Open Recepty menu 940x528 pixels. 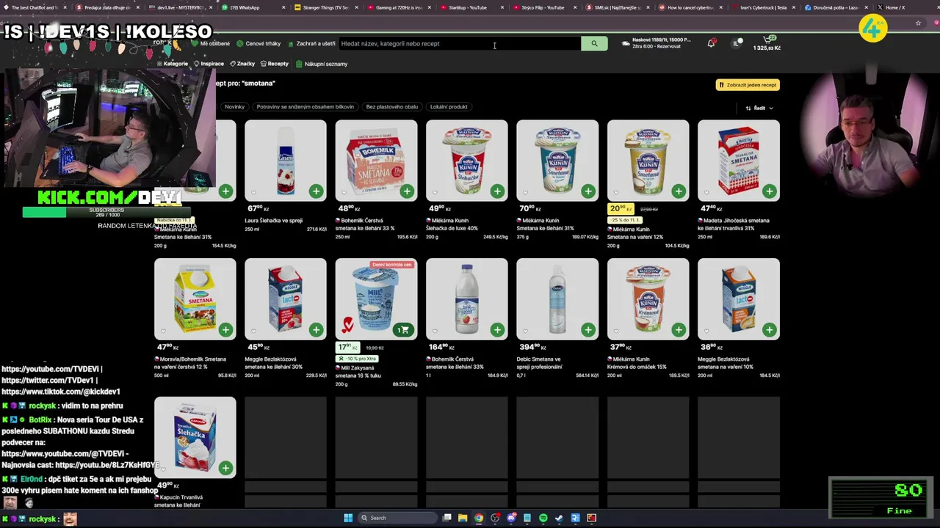[x=275, y=64]
